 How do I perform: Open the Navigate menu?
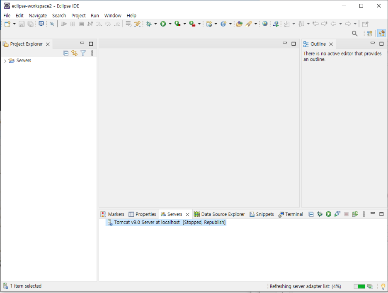pos(38,16)
